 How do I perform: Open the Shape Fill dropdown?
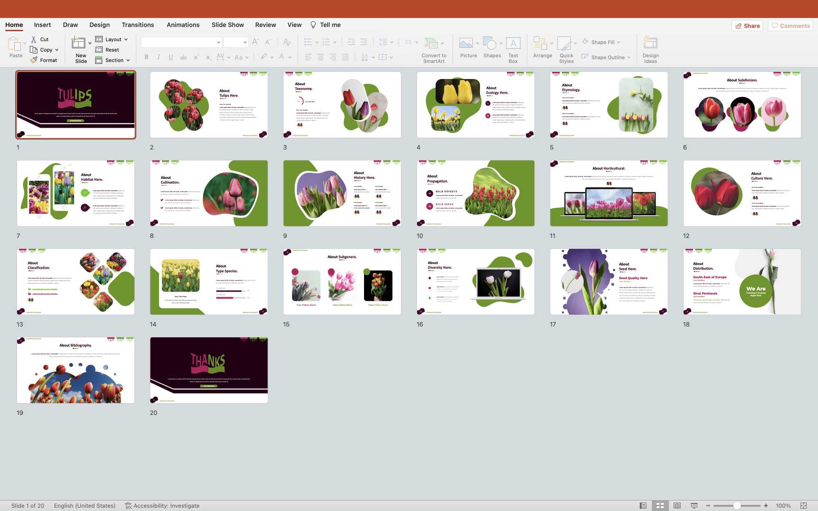[618, 42]
